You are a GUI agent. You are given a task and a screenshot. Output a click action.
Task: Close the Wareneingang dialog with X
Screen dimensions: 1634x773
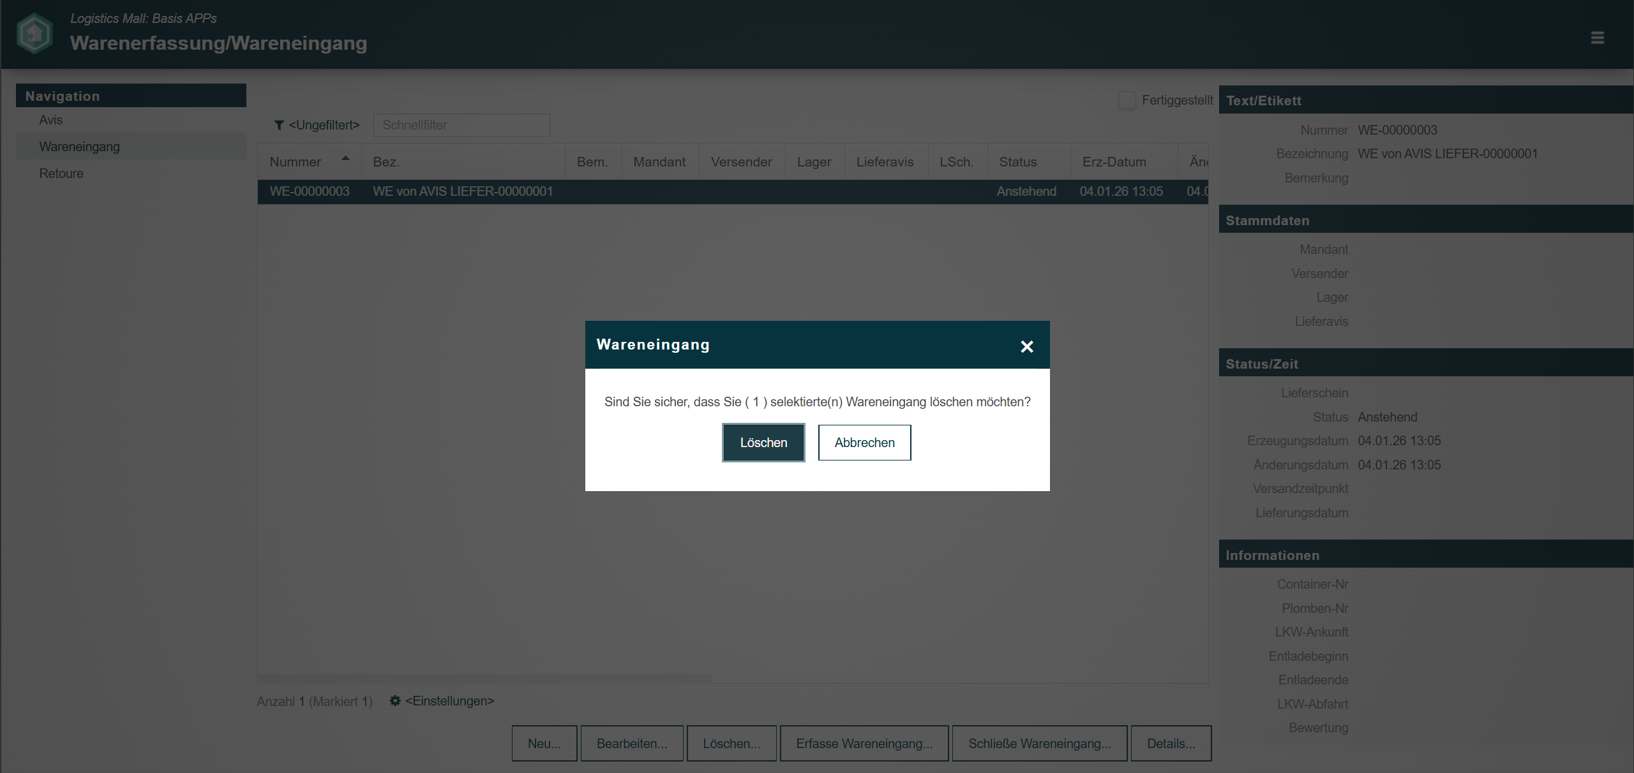pos(1026,346)
